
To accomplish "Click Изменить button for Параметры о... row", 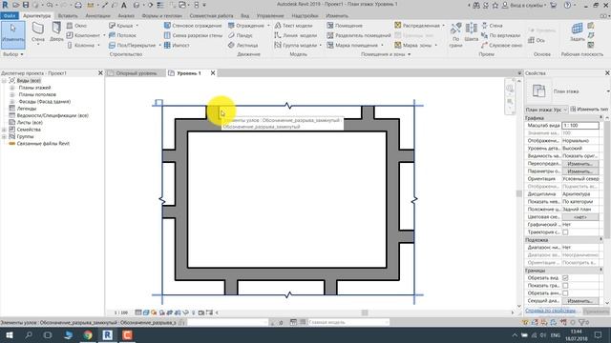I will pyautogui.click(x=579, y=171).
